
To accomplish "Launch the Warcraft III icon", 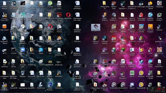I will click(13, 86).
